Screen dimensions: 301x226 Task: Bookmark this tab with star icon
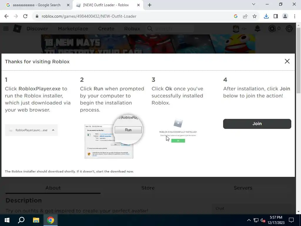(255, 16)
